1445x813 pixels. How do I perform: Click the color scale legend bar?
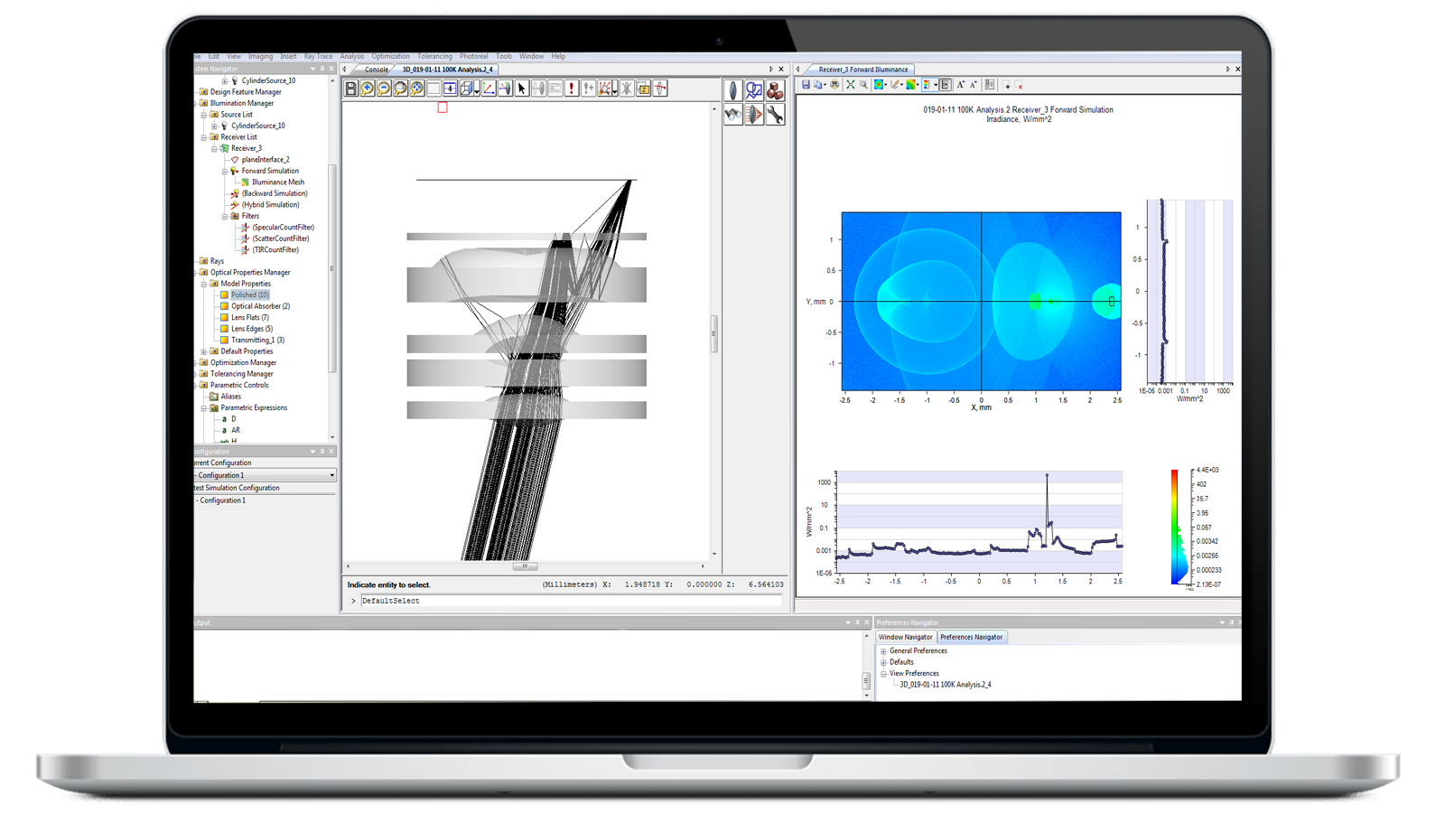pyautogui.click(x=1174, y=524)
